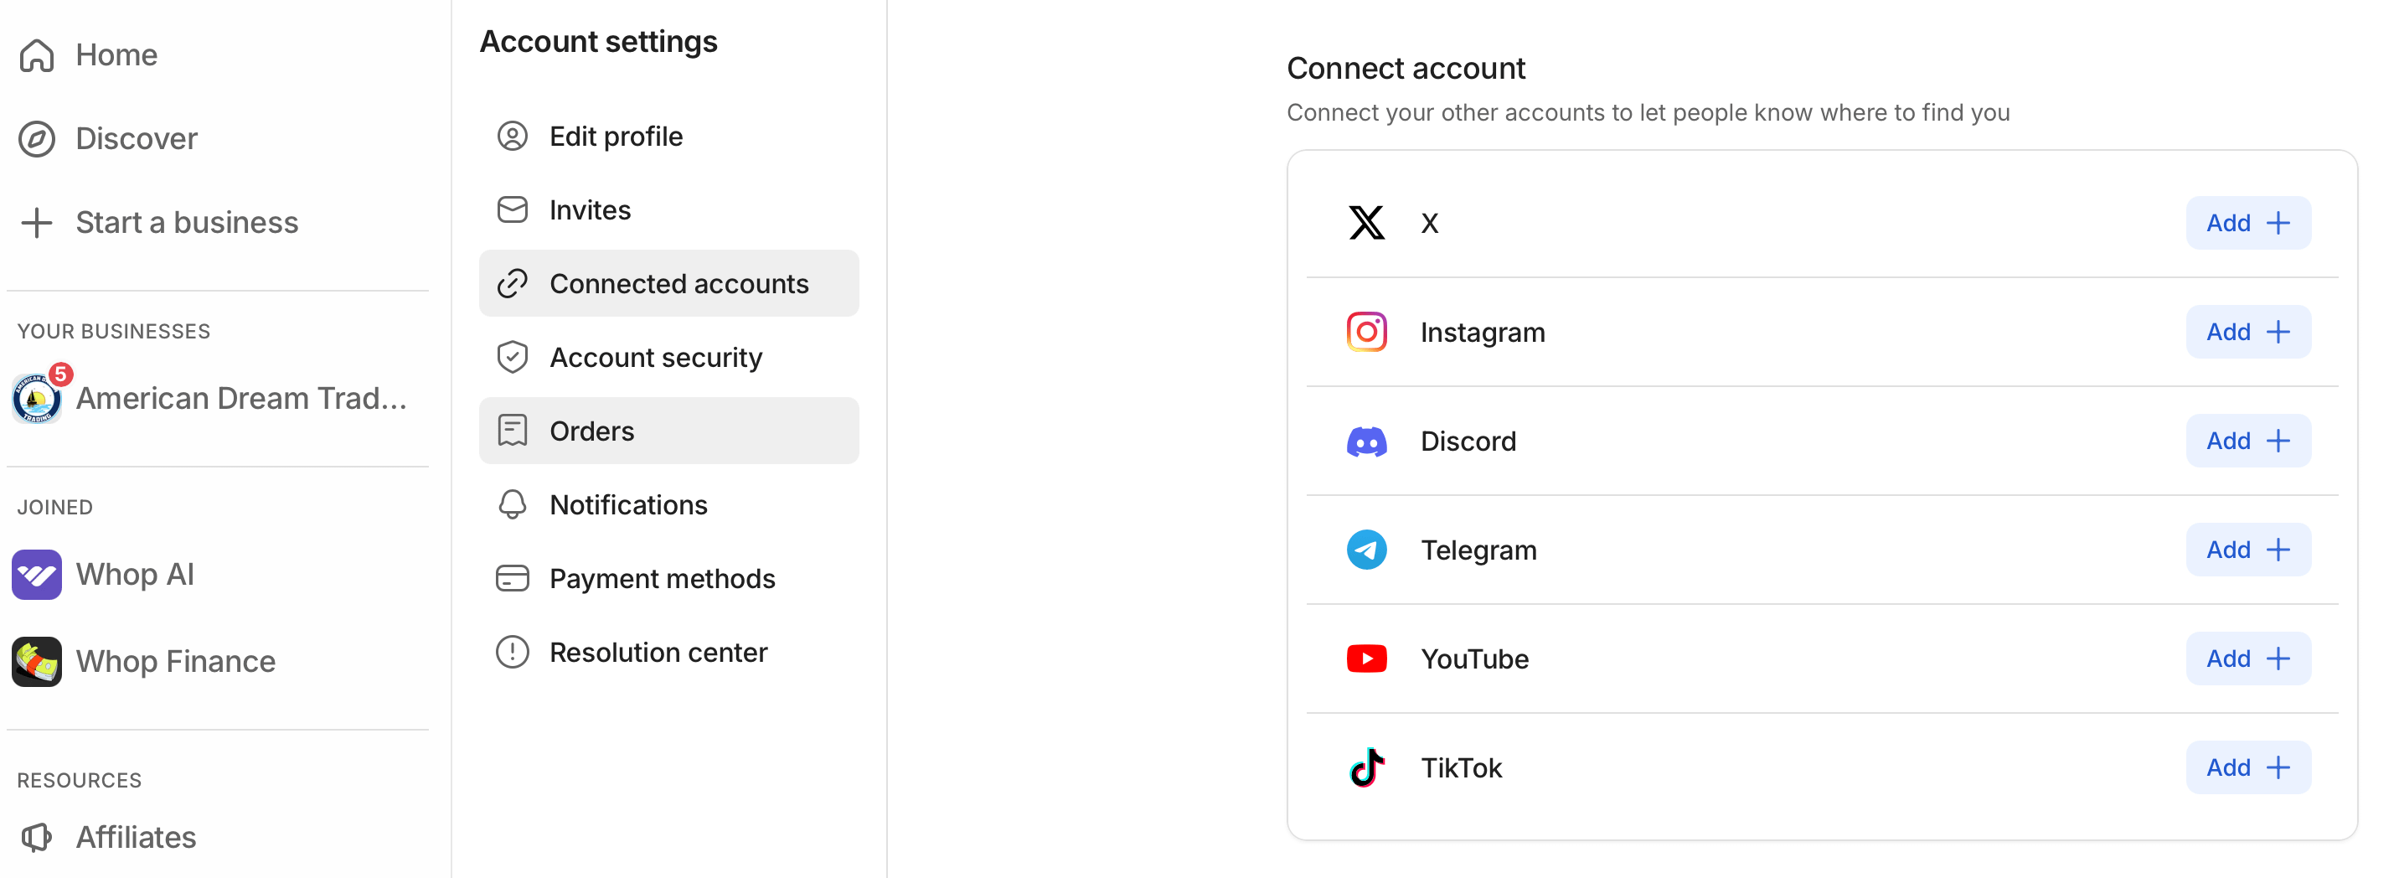Click the TikTok label text

[1461, 767]
